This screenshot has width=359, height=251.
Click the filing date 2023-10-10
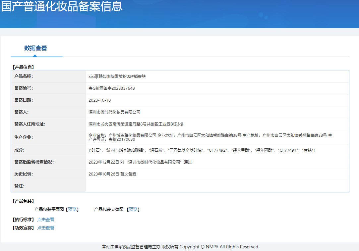coord(99,100)
